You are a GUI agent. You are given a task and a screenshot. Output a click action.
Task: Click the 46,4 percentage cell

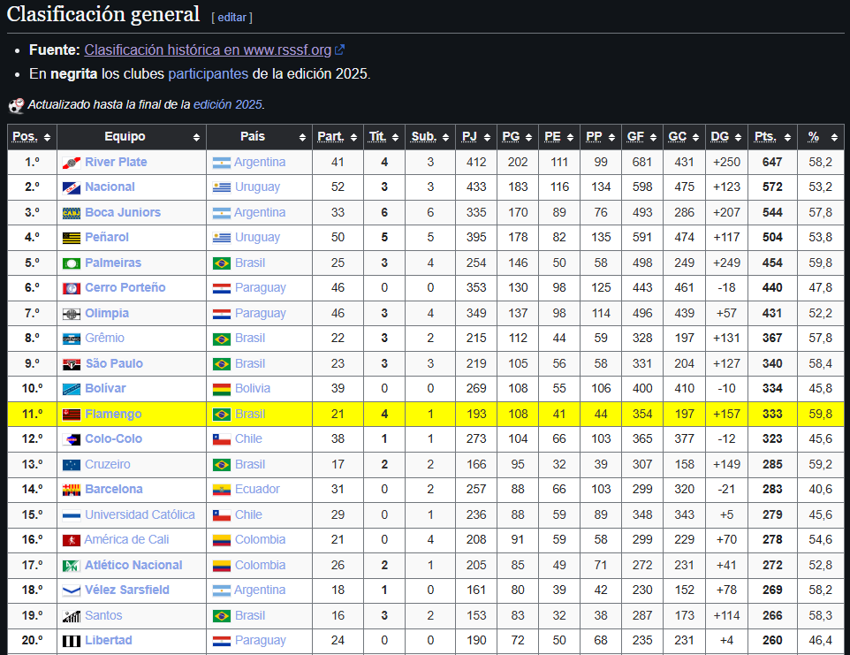coord(820,641)
